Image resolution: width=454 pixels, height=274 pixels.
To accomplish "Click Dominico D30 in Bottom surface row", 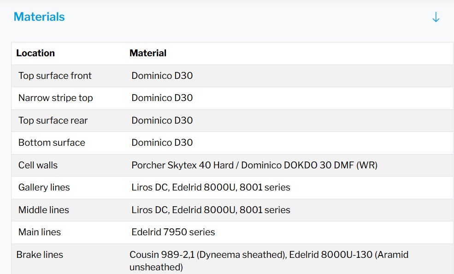I will (x=162, y=143).
